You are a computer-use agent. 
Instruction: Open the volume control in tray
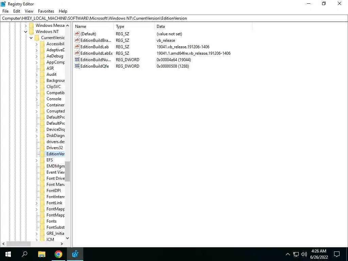[304, 254]
